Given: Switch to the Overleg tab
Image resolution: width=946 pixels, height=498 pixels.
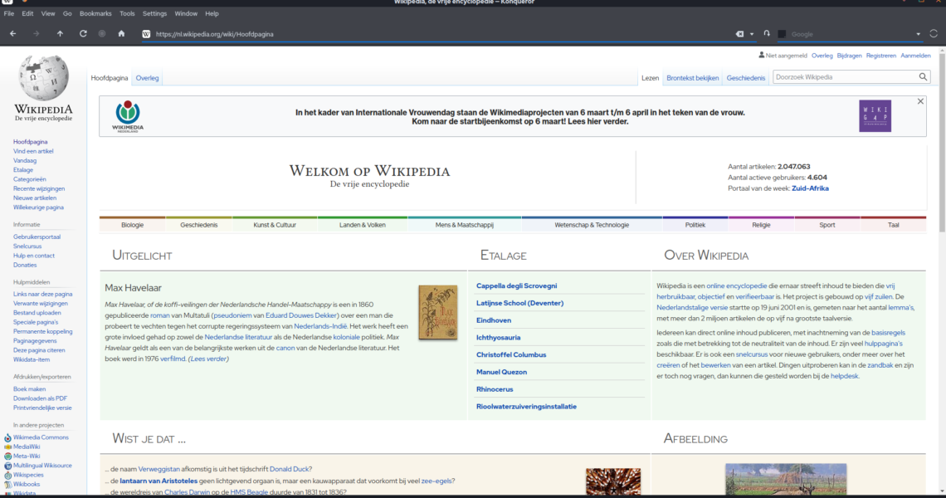Looking at the screenshot, I should [148, 78].
